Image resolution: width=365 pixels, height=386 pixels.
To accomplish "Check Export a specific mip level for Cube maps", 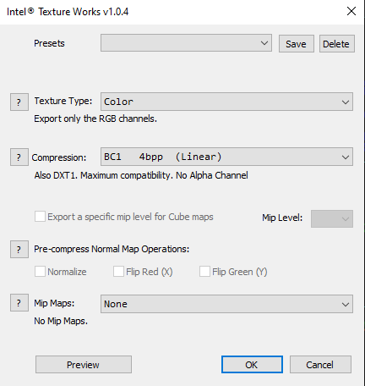I will point(40,217).
